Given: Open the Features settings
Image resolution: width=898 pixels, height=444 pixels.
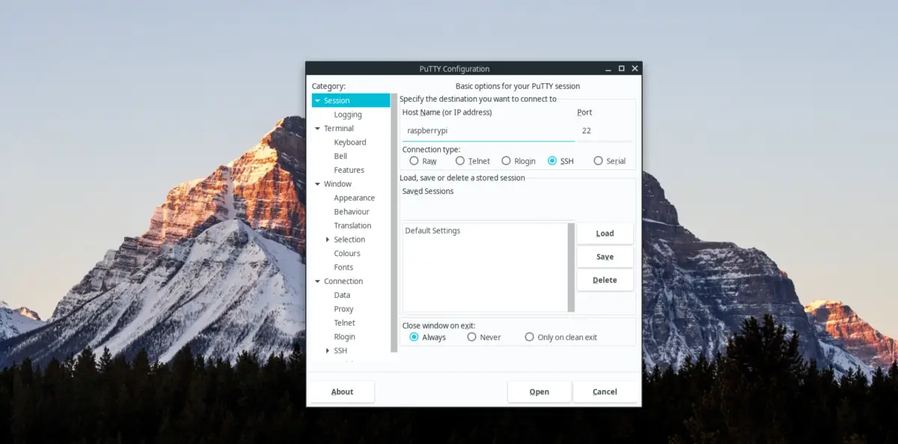Looking at the screenshot, I should point(349,170).
